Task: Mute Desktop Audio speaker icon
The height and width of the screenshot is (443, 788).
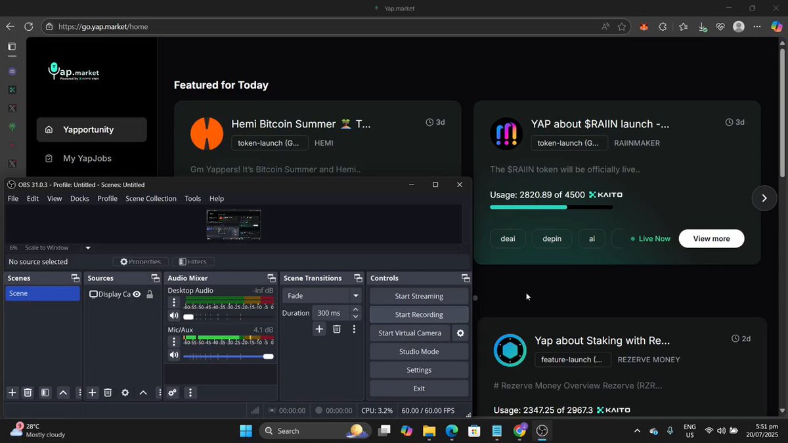Action: point(174,316)
